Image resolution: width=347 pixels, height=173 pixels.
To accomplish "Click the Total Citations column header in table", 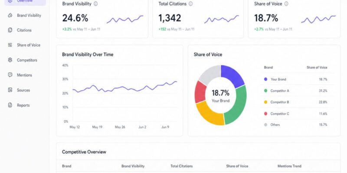I will click(182, 166).
